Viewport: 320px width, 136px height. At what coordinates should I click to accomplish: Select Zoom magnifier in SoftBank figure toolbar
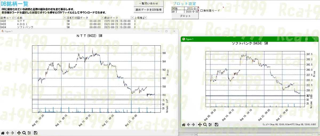coord(205,125)
